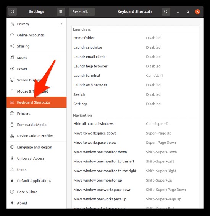Viewport: 210px width, 216px height.
Task: Maximize the Settings window
Action: [187, 12]
